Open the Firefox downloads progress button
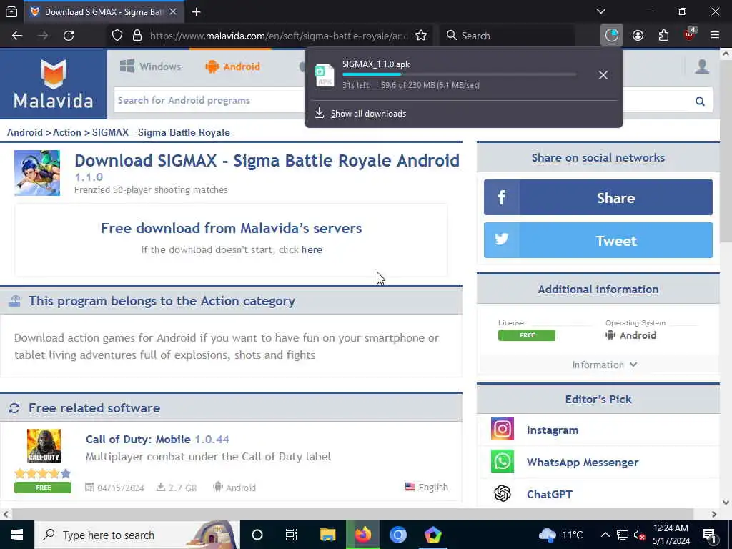The image size is (732, 549). coord(612,36)
